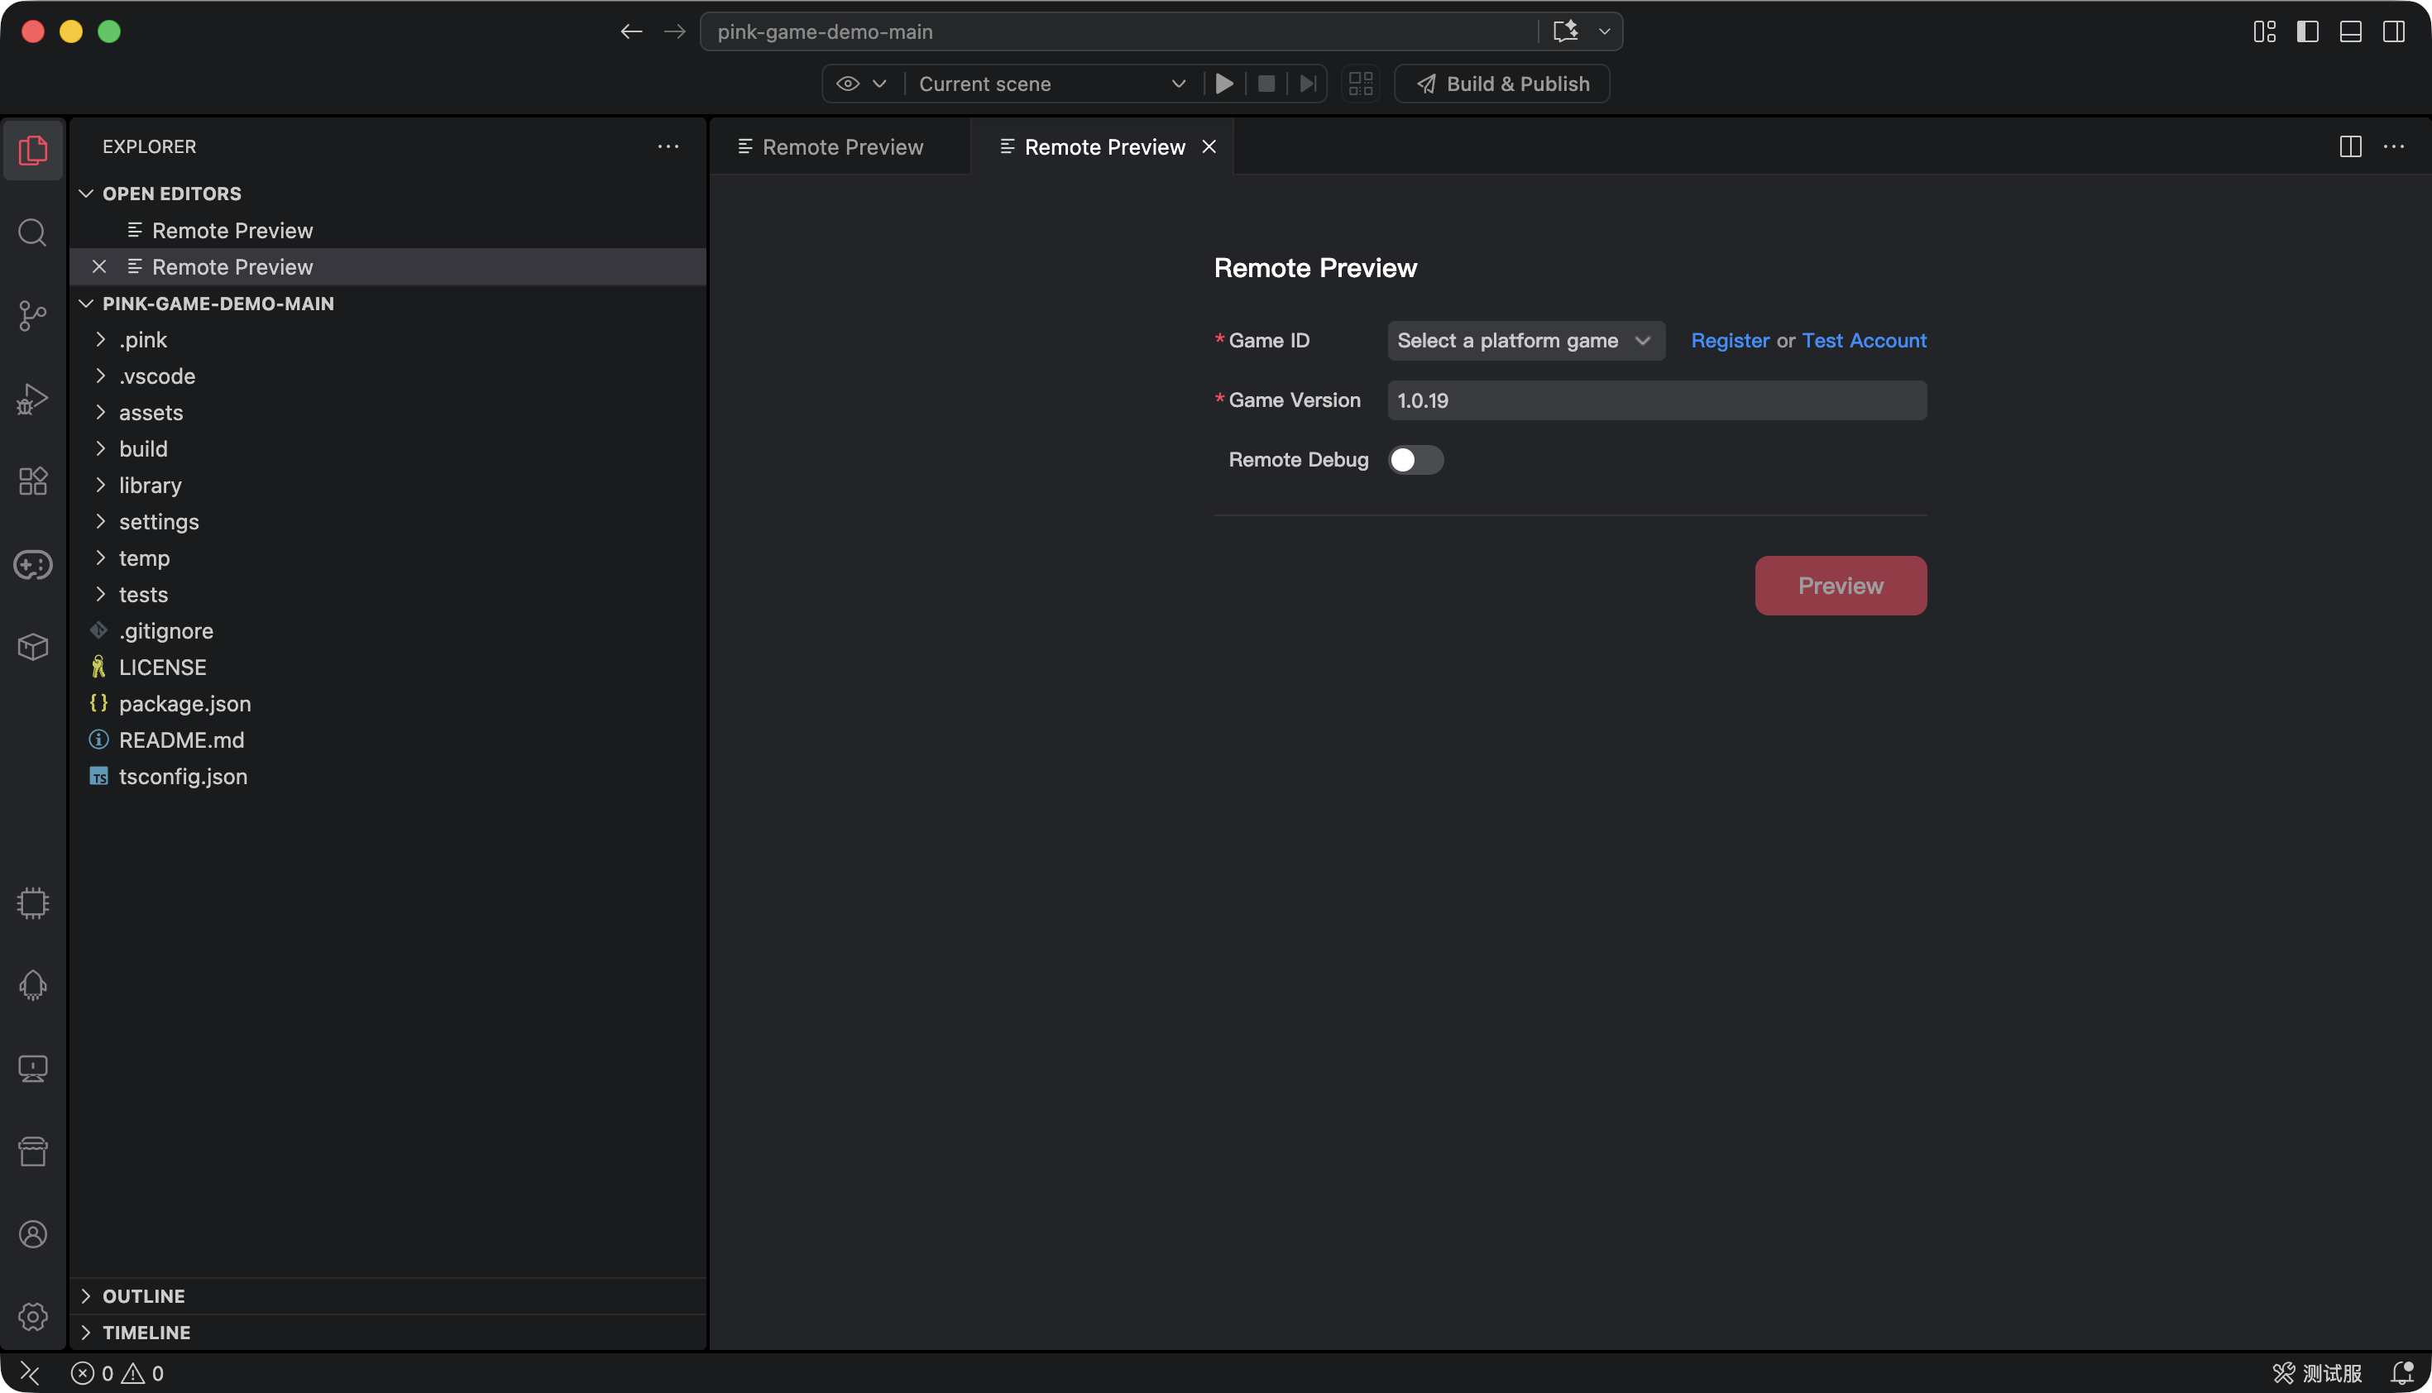Screen dimensions: 2432x1393
Task: Collapse the OPEN EDITORS section
Action: [x=387, y=194]
